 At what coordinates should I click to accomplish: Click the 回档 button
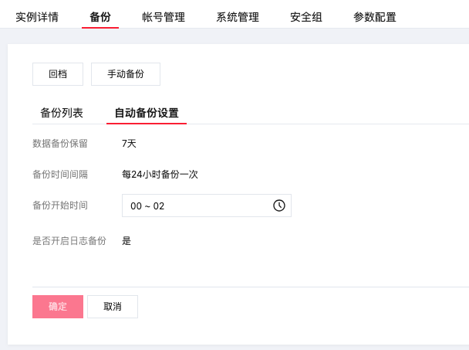coord(58,74)
